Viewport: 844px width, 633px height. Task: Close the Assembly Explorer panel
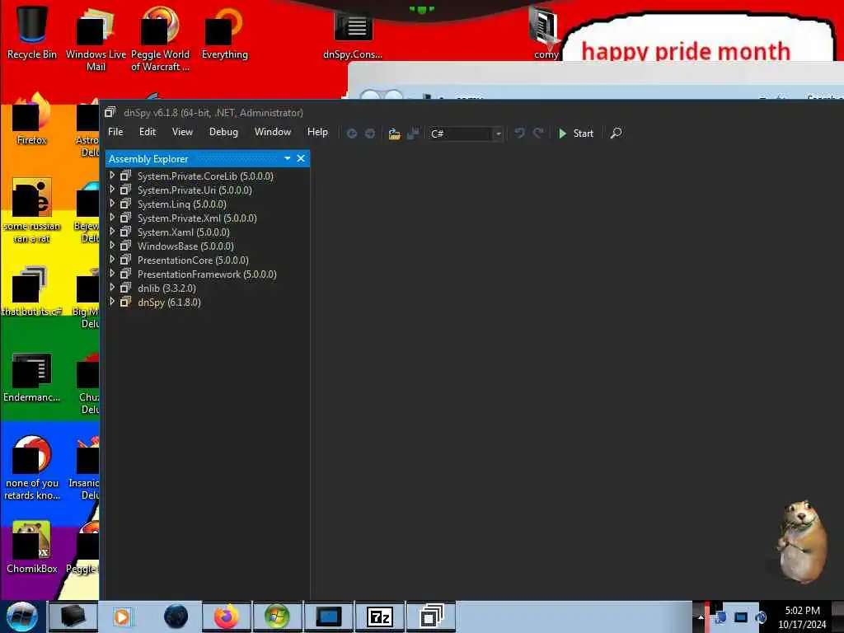[301, 158]
